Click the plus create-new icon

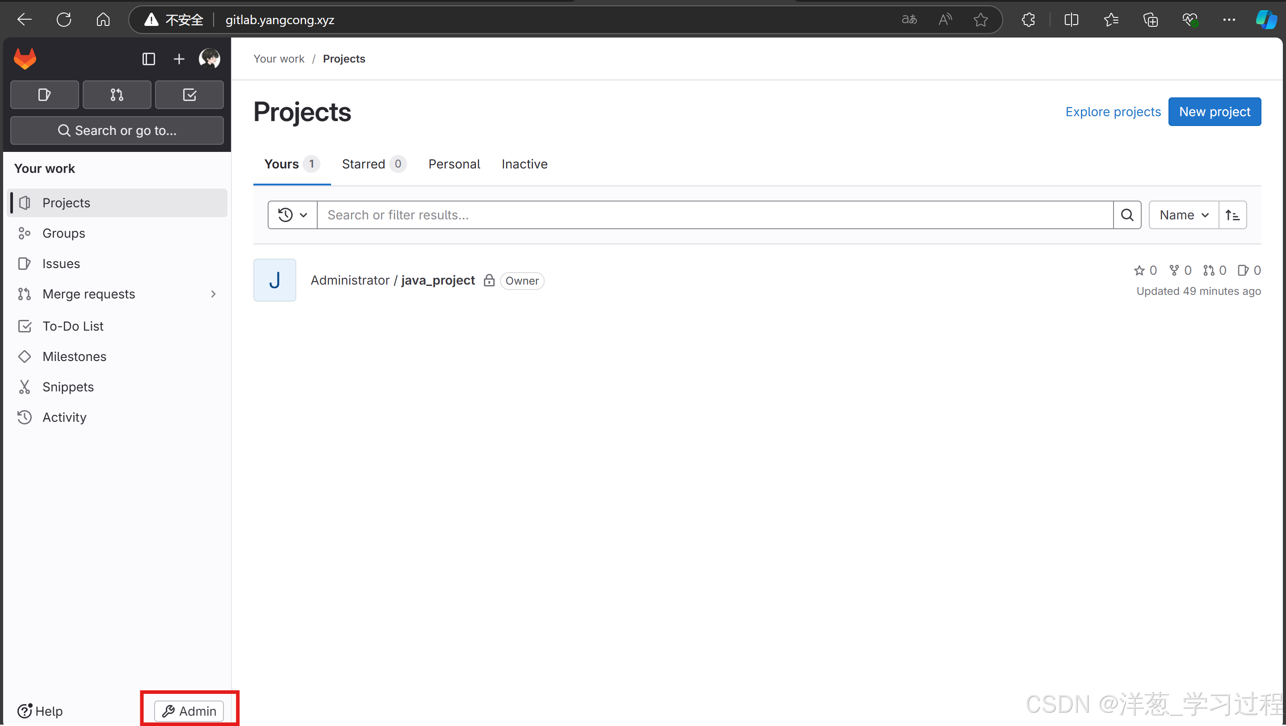[x=179, y=59]
